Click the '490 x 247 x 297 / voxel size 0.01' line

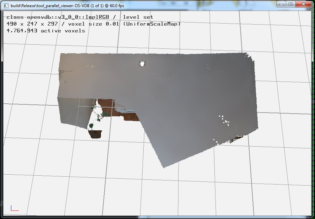click(94, 24)
